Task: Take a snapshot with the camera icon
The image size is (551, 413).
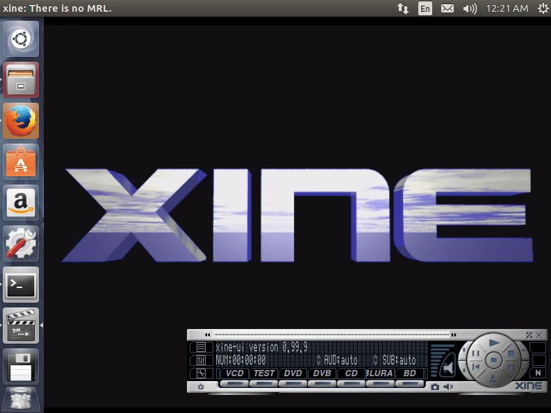Action: (x=435, y=387)
